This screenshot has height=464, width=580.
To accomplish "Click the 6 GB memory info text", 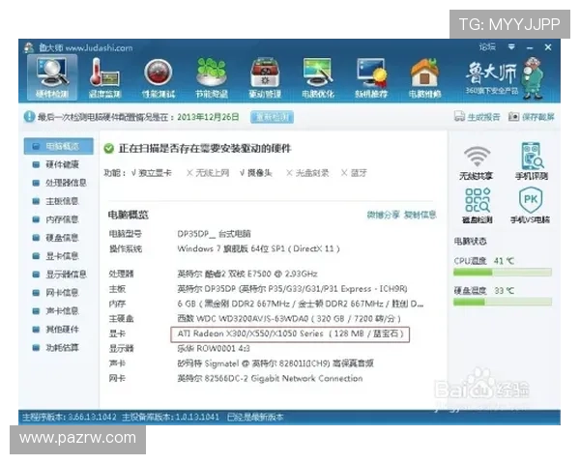I will tap(301, 304).
